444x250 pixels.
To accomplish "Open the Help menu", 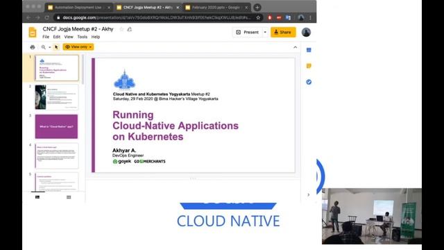I will 96,37.
